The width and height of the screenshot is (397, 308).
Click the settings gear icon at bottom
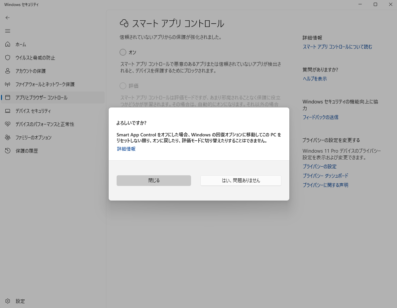(x=8, y=301)
